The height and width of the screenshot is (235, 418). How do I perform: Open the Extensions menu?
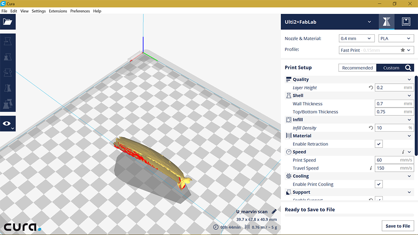[58, 11]
